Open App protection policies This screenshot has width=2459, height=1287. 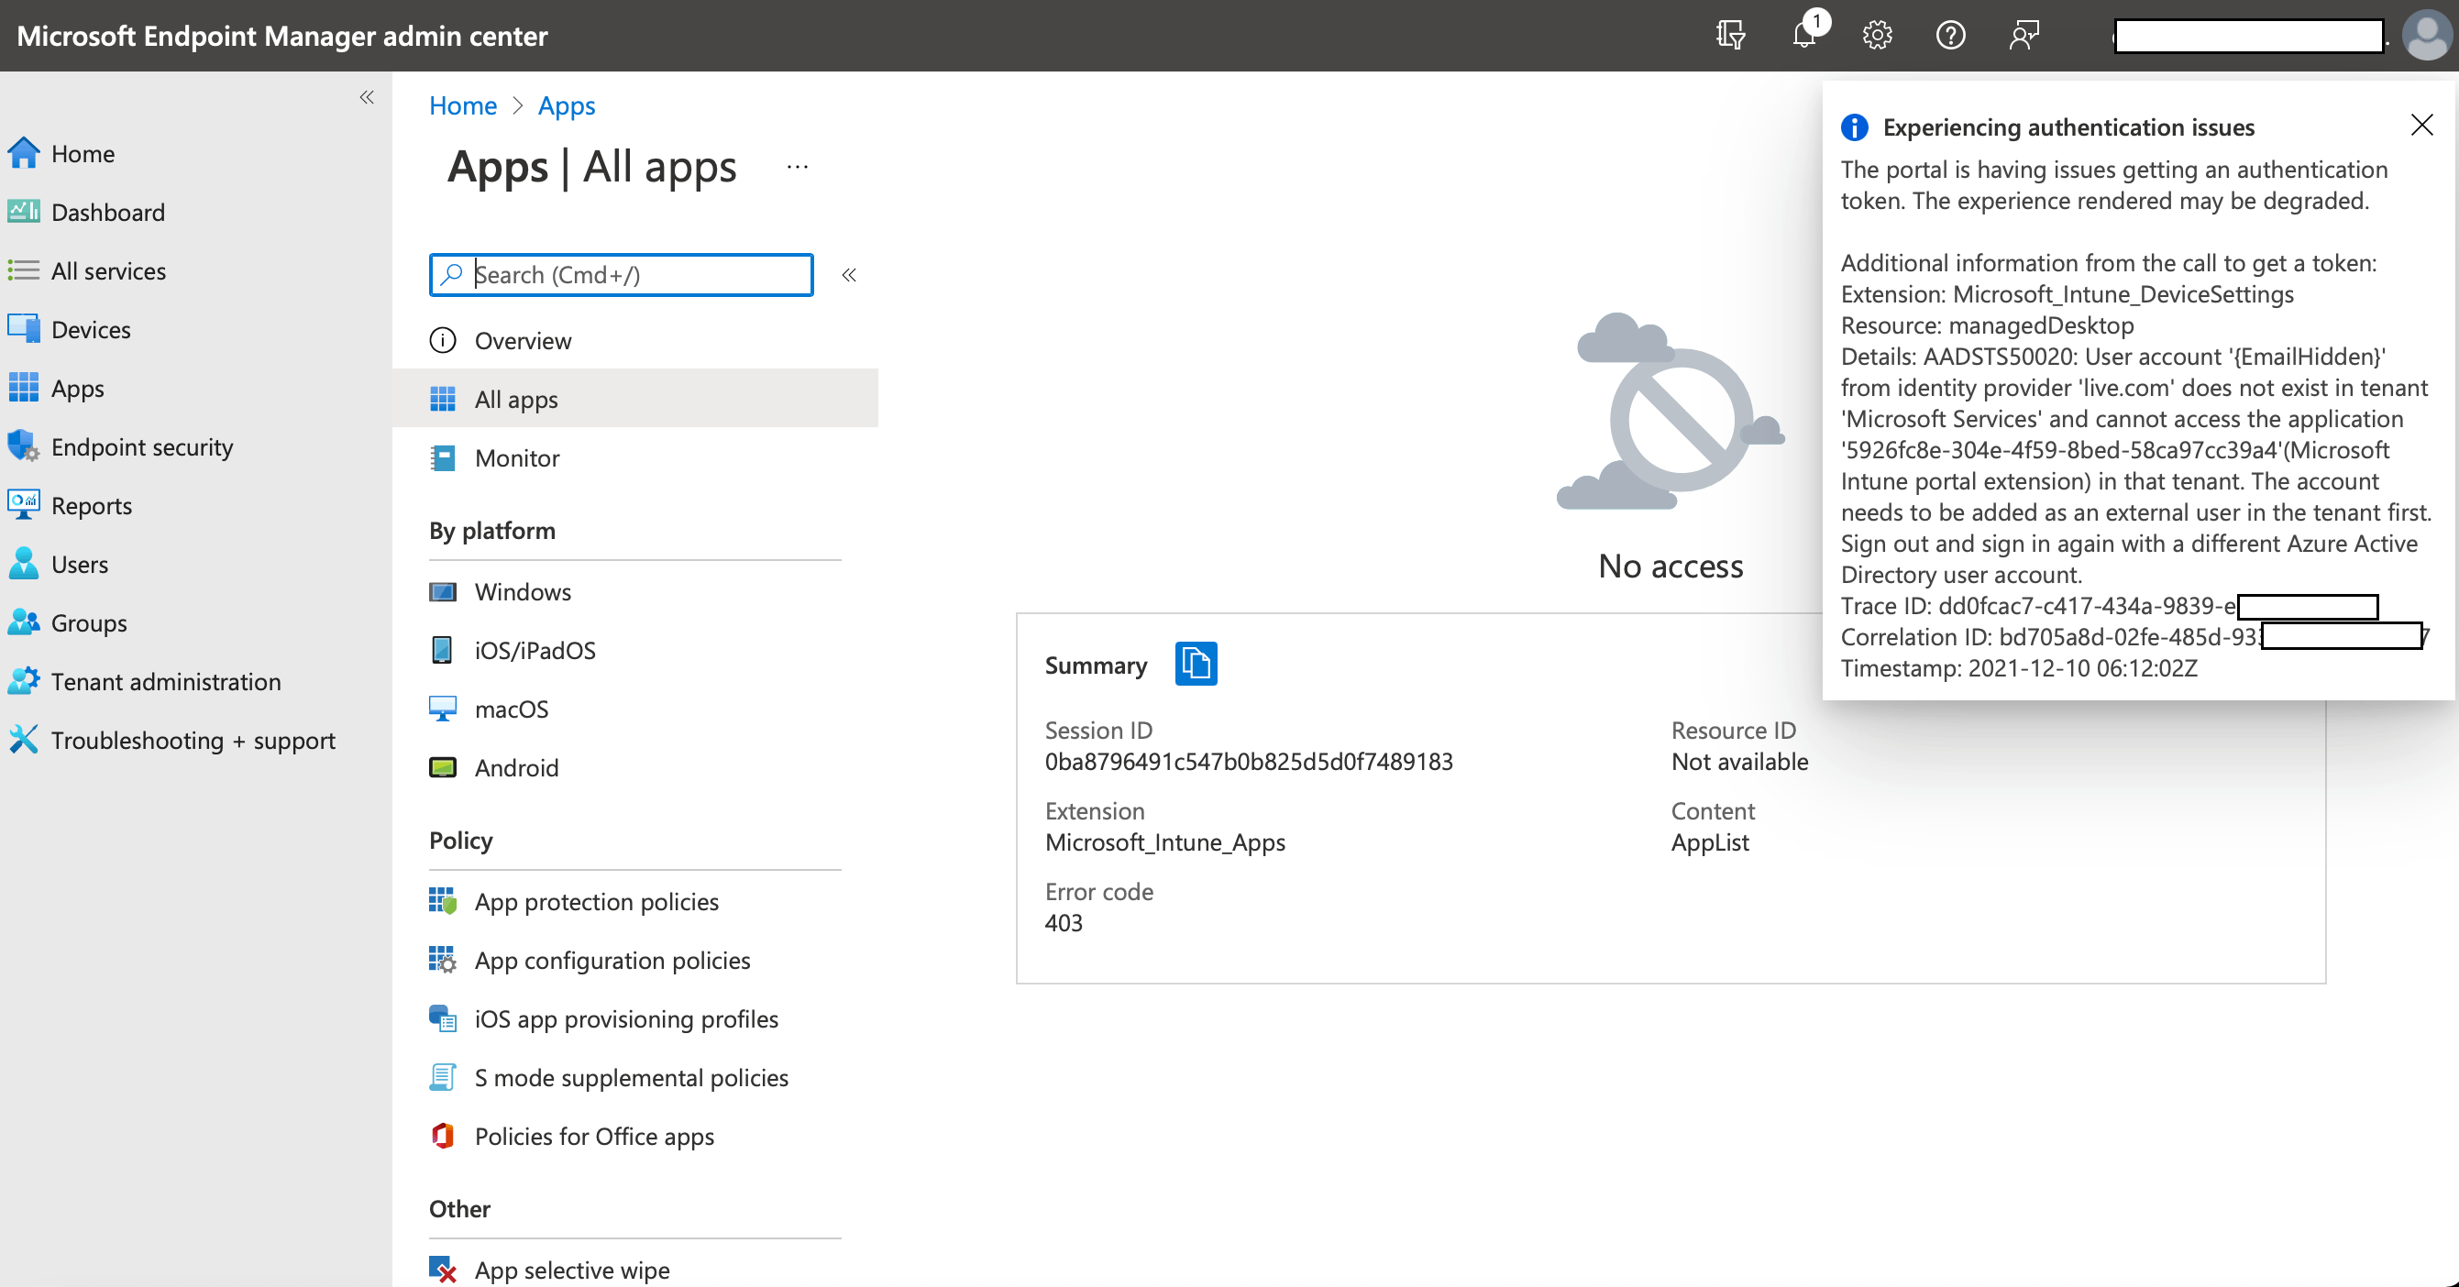(x=634, y=902)
